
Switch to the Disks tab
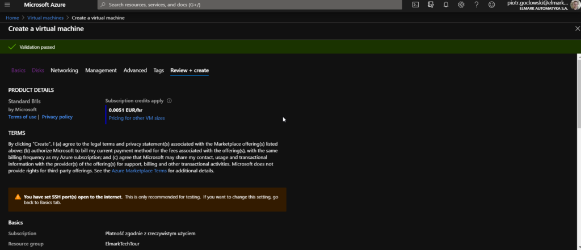pos(38,70)
